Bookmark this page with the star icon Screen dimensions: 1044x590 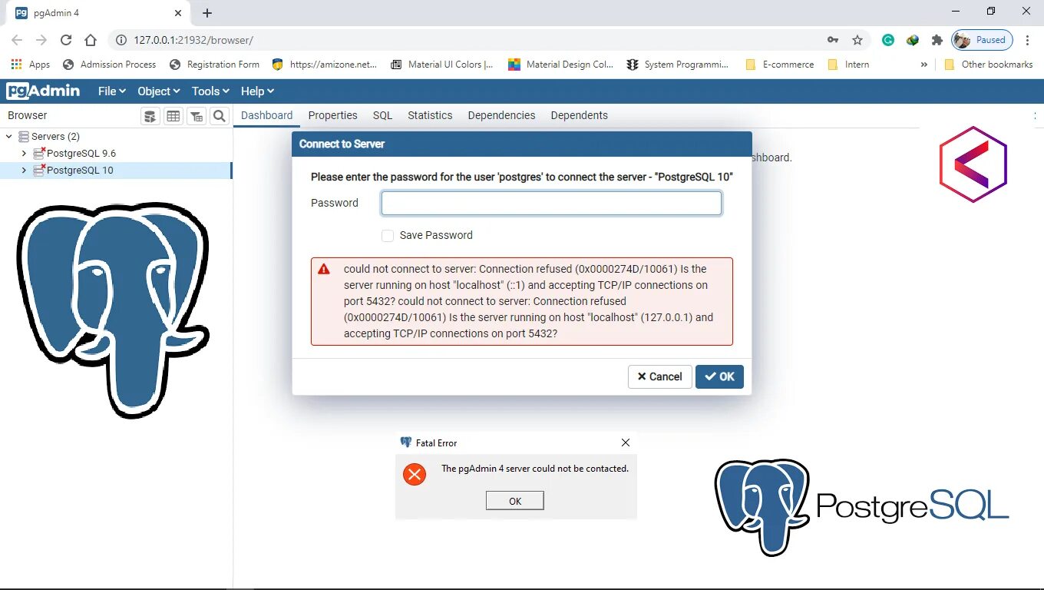coord(857,40)
